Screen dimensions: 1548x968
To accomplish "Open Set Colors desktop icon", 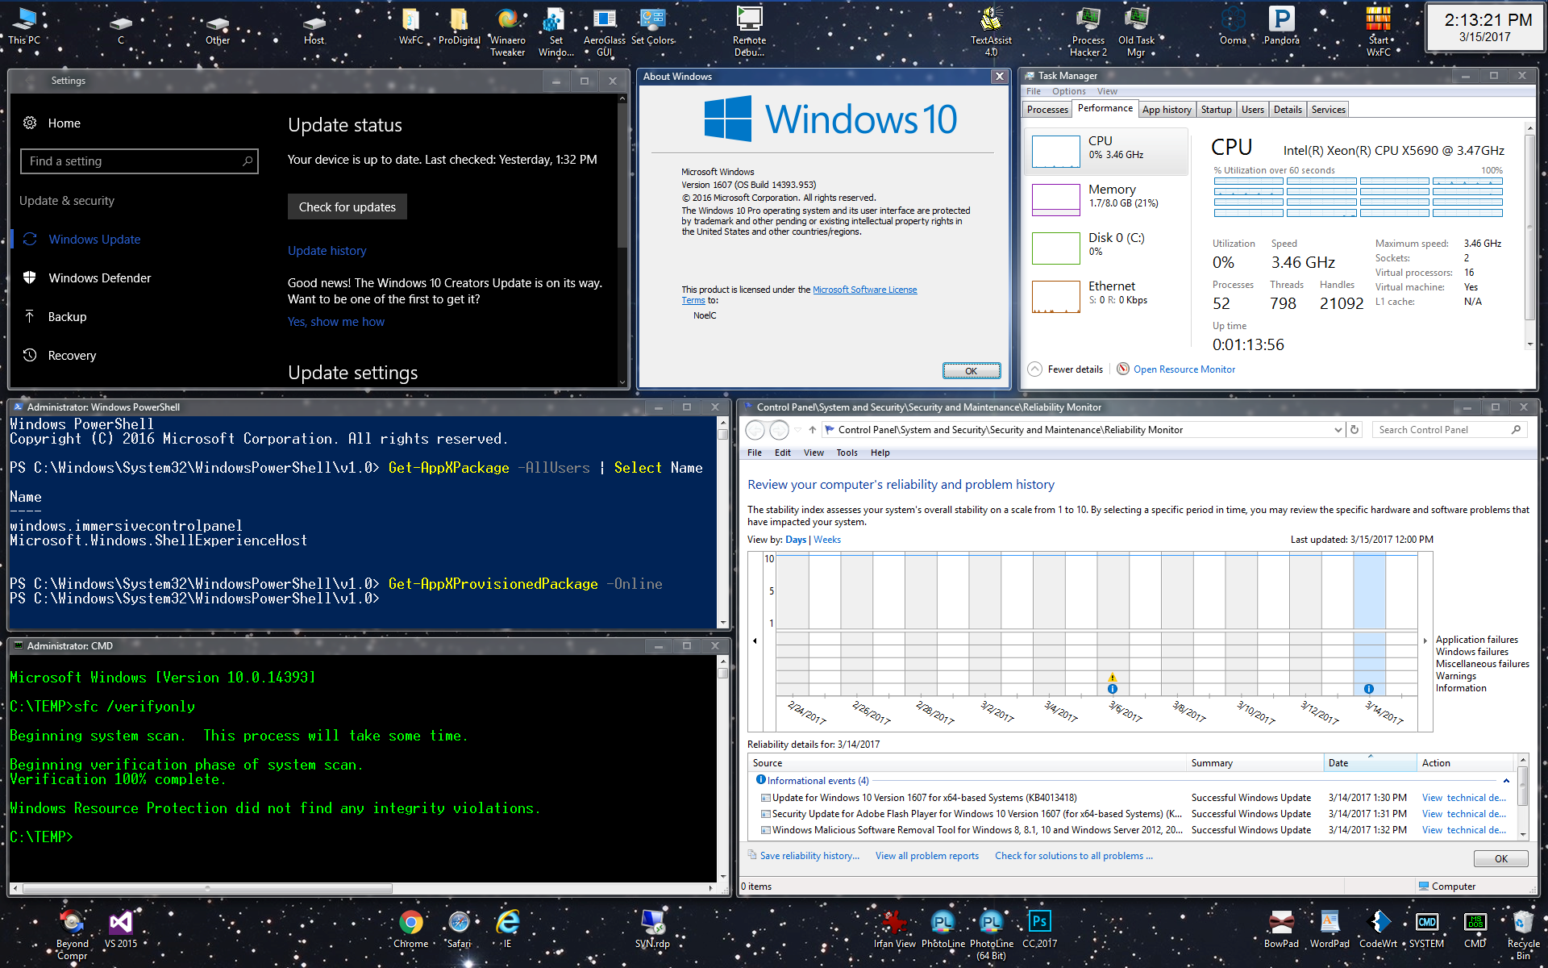I will click(653, 26).
